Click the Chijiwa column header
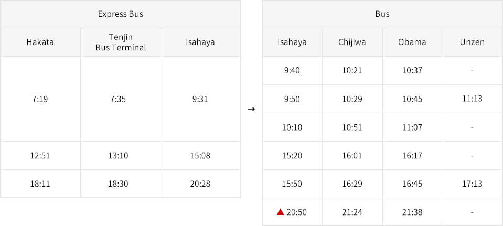Image resolution: width=503 pixels, height=226 pixels. point(352,42)
